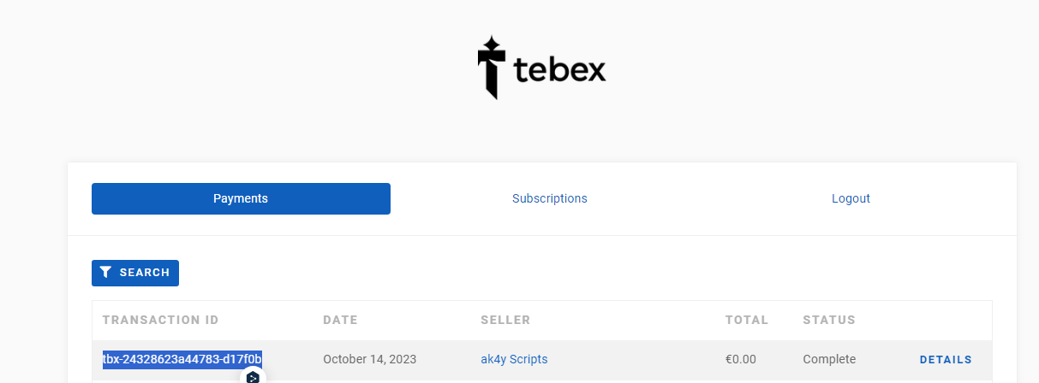
Task: Click the Tebex logo emblem
Action: [490, 68]
